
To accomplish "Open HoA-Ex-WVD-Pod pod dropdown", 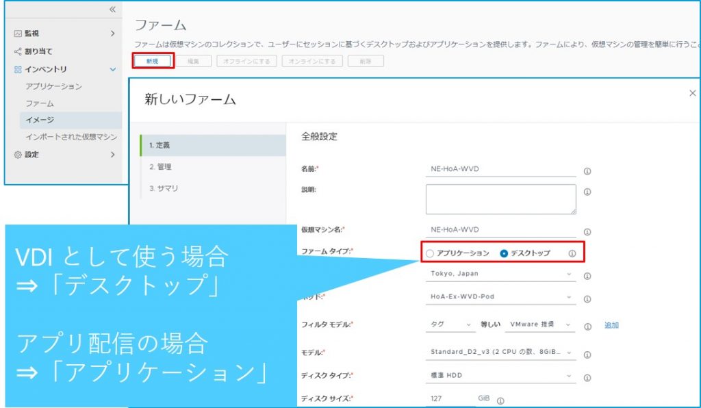I will point(500,296).
